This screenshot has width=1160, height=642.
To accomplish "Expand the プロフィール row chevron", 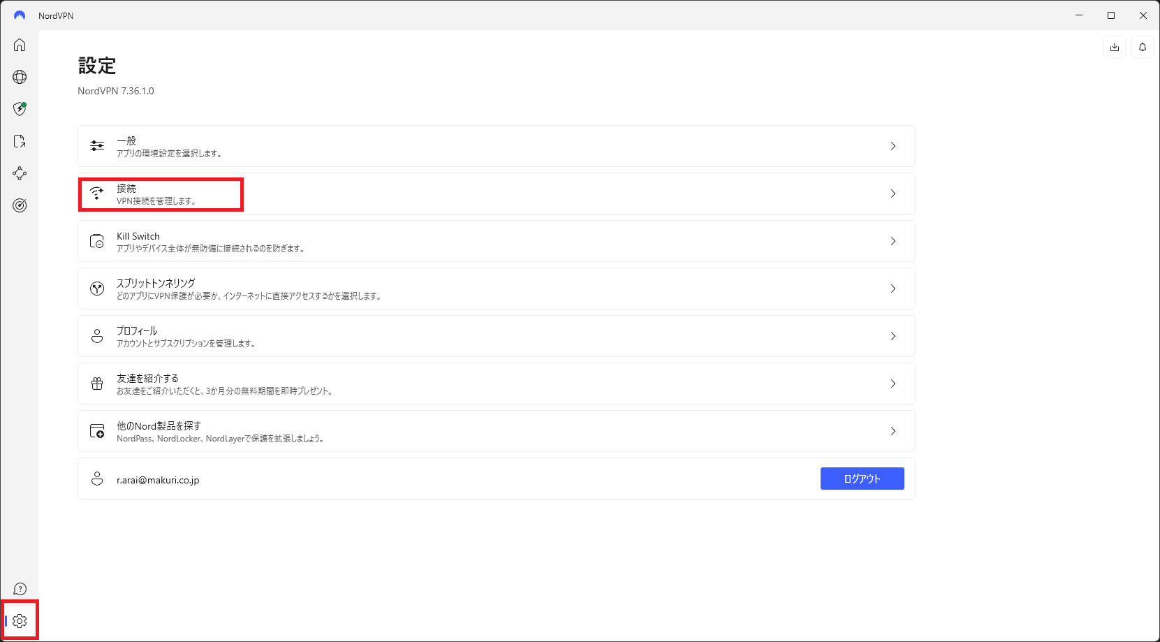I will pyautogui.click(x=893, y=336).
